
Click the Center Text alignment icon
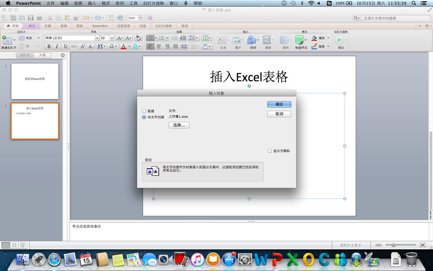(x=158, y=46)
